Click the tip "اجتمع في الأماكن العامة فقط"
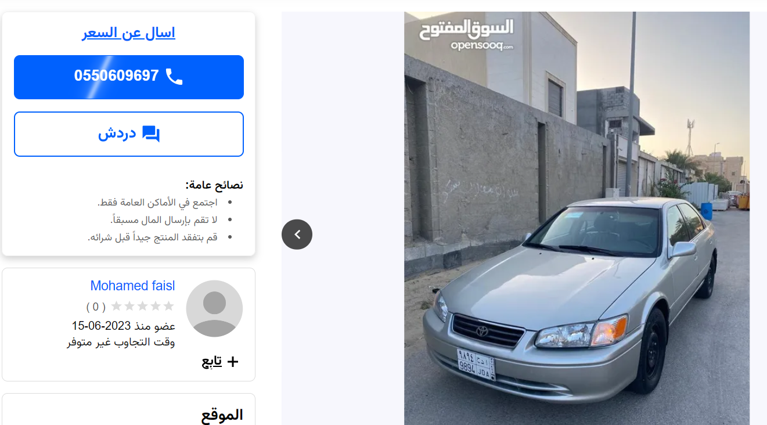The height and width of the screenshot is (425, 767). point(157,203)
